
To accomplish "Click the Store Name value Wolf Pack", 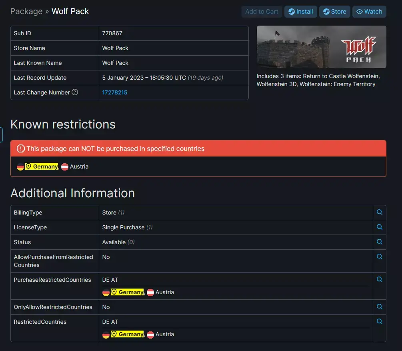I will (x=115, y=48).
